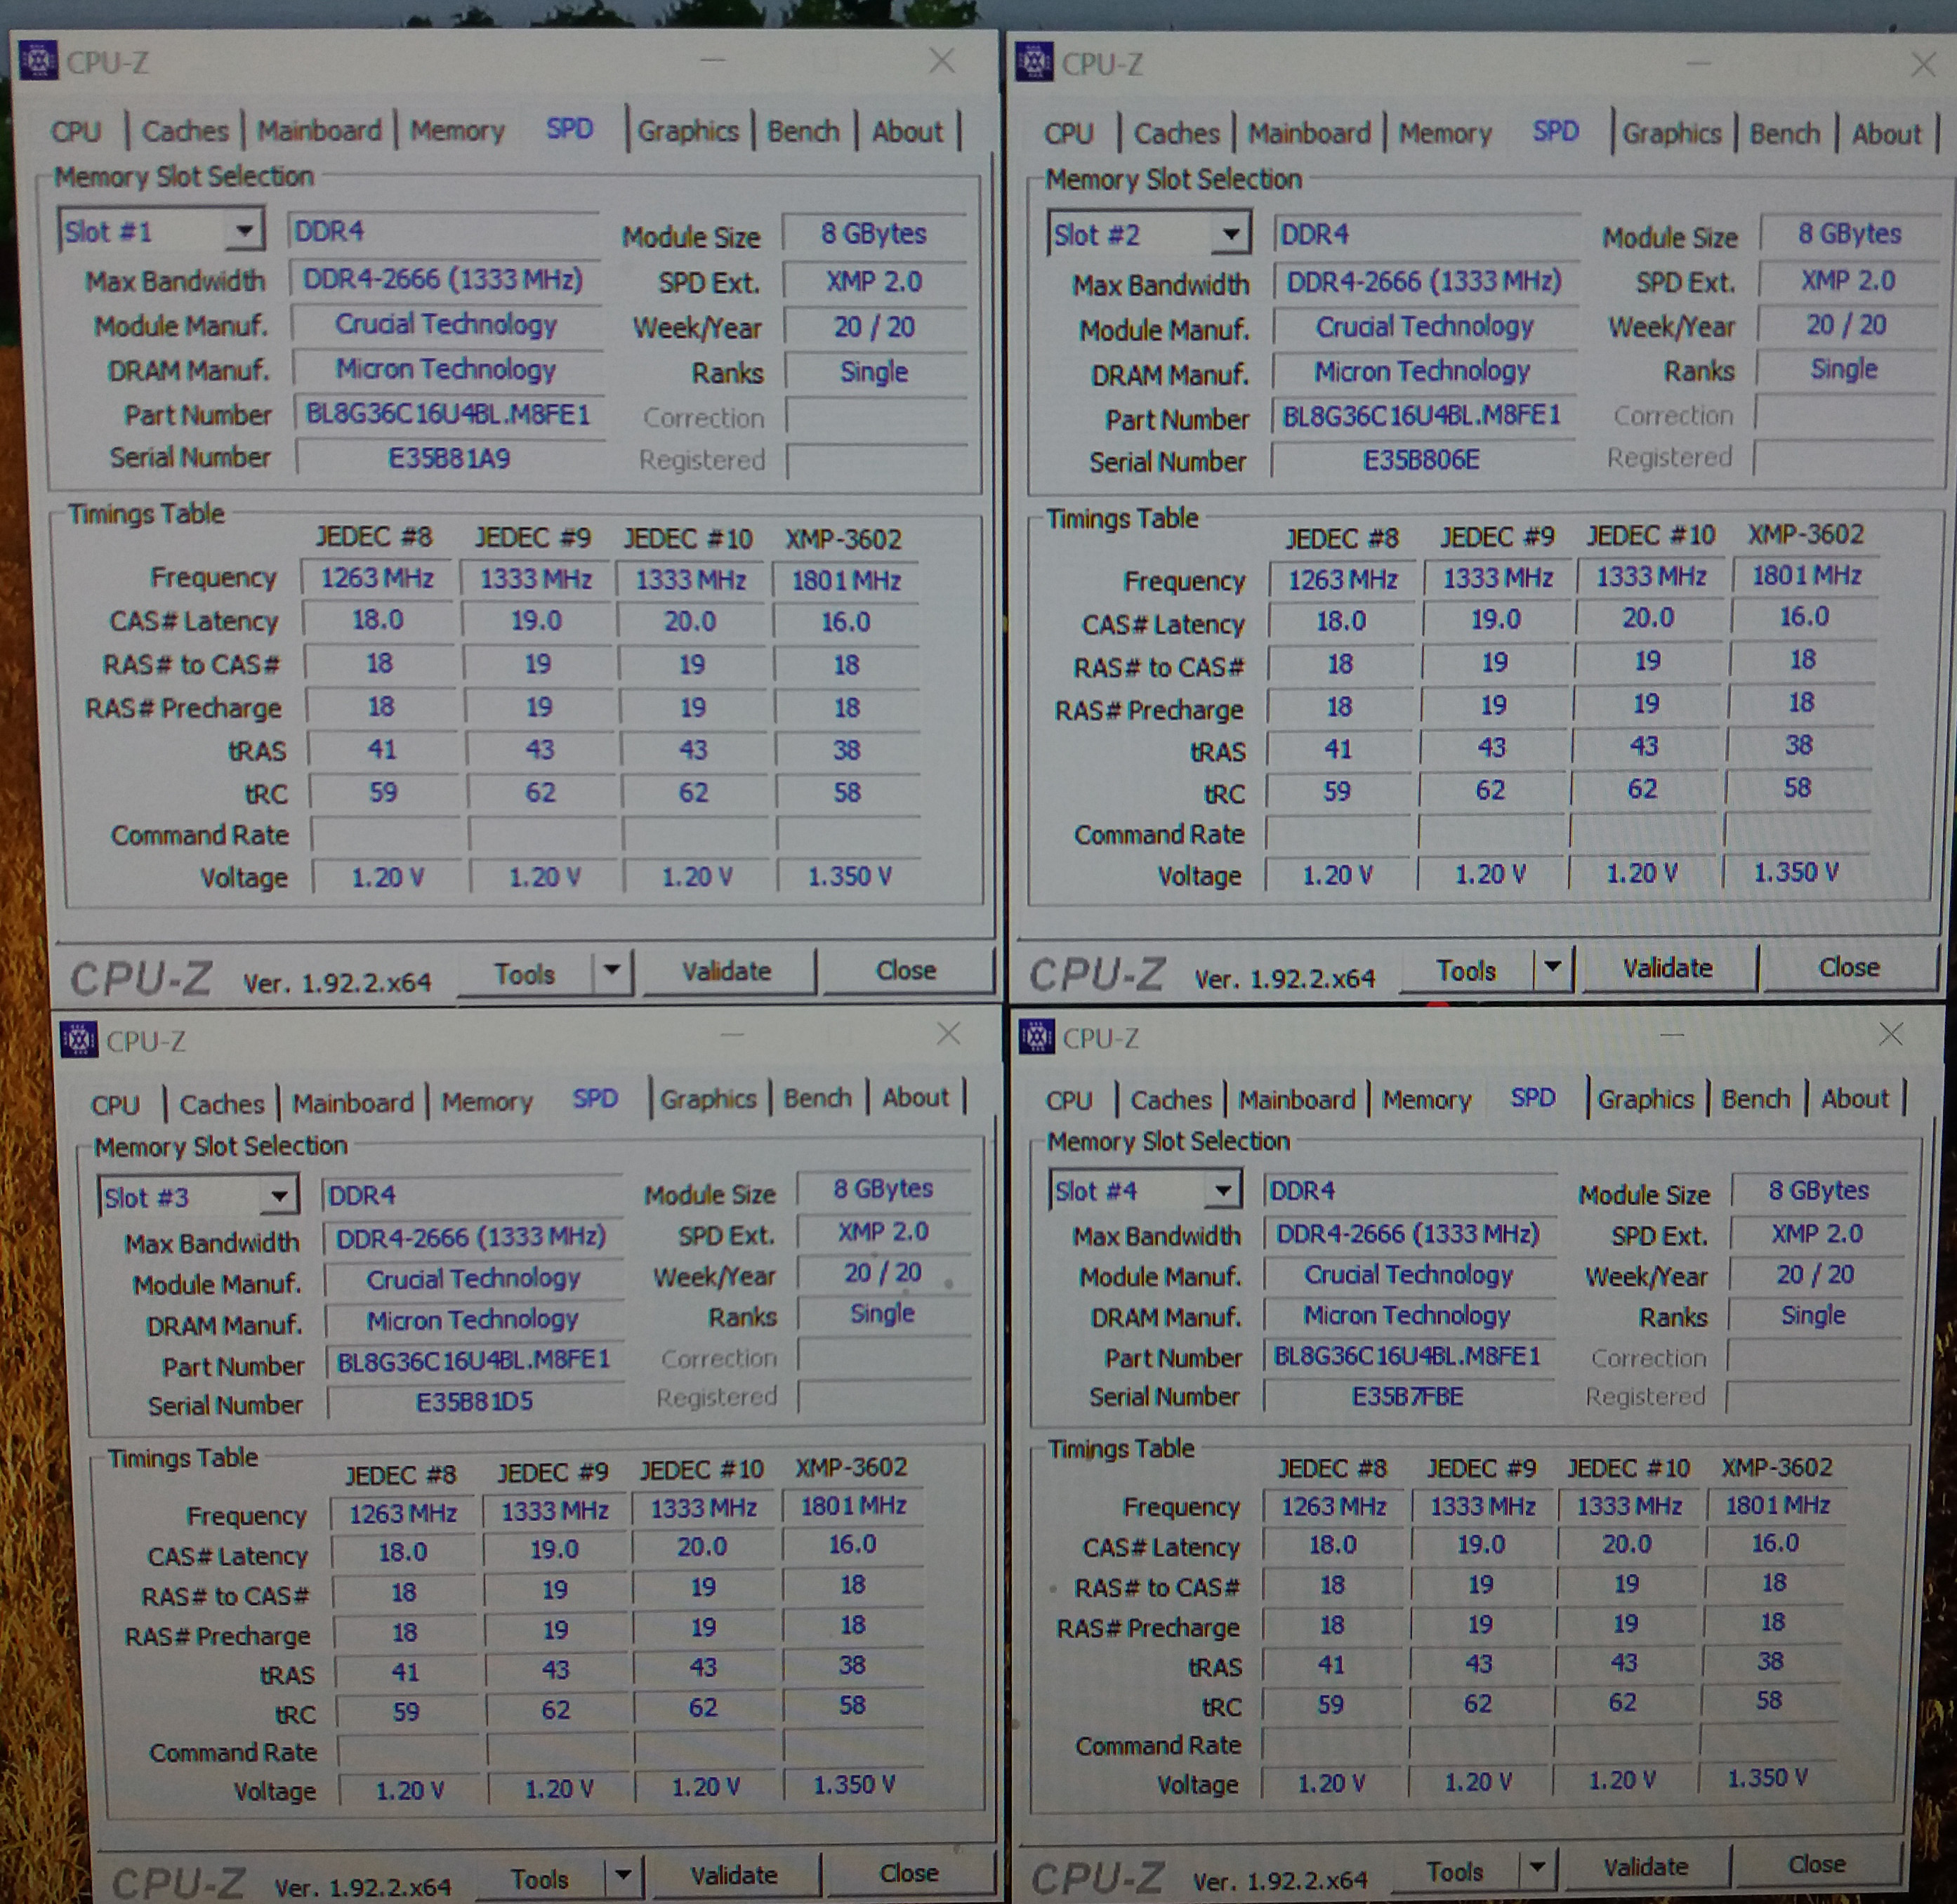
Task: Open Graphics tab in Slot #4 window
Action: [1645, 1100]
